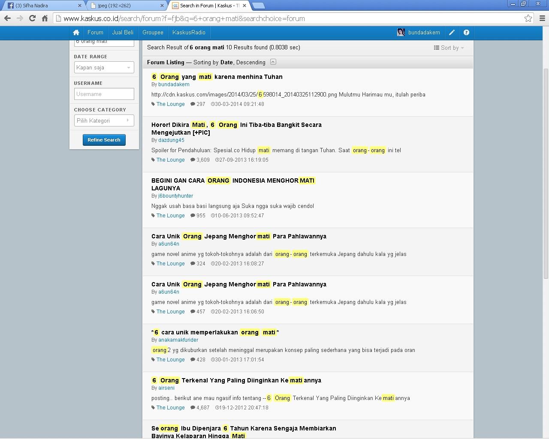The width and height of the screenshot is (549, 439).
Task: Focus the Username input field
Action: point(104,94)
